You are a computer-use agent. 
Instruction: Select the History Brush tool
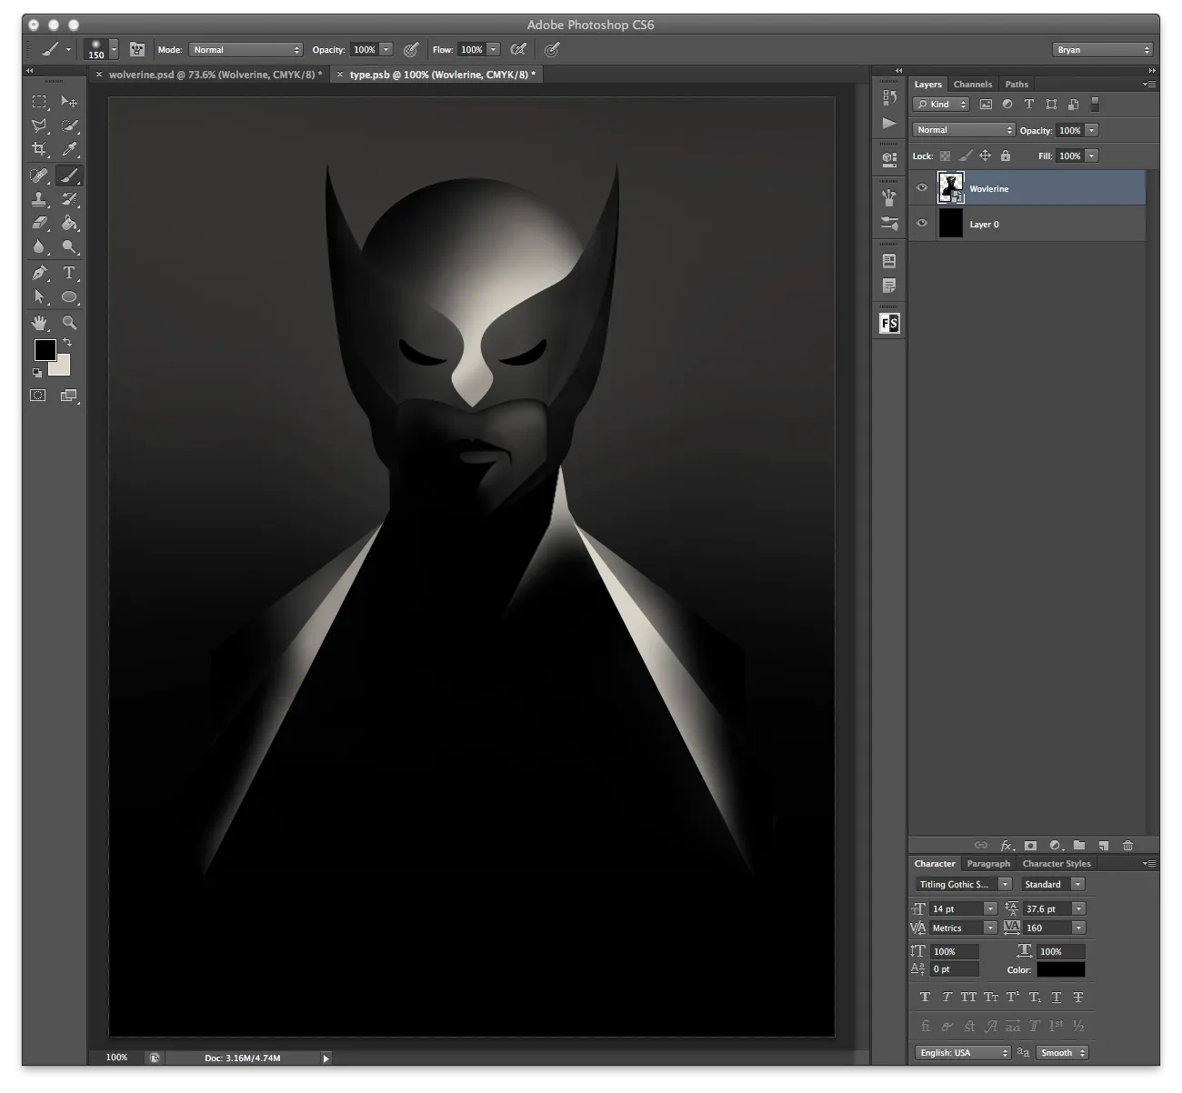coord(69,199)
